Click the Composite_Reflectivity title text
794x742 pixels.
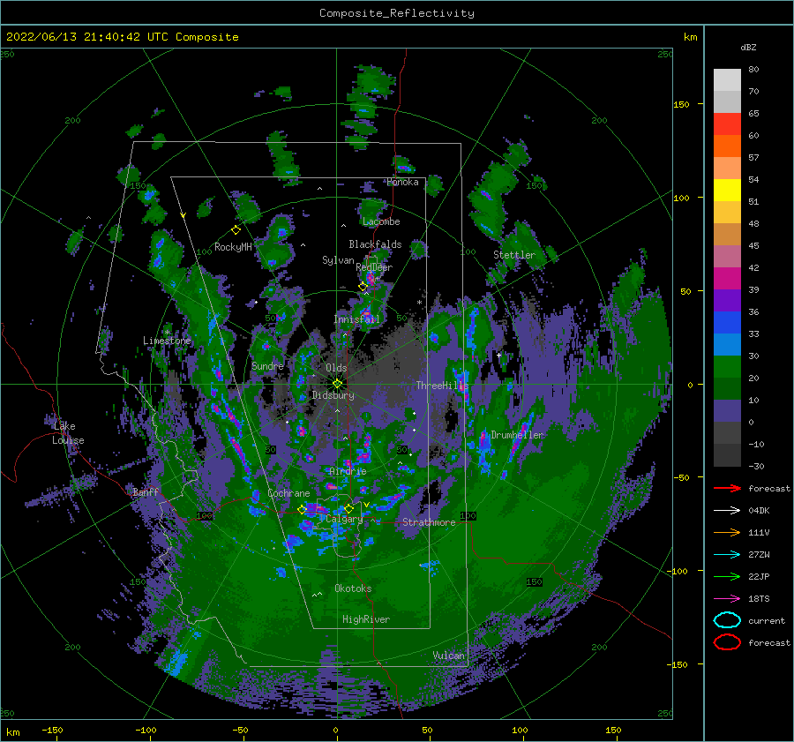(x=397, y=13)
